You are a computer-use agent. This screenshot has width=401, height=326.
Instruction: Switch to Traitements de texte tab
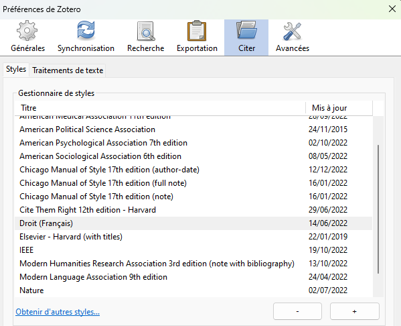[x=68, y=70]
